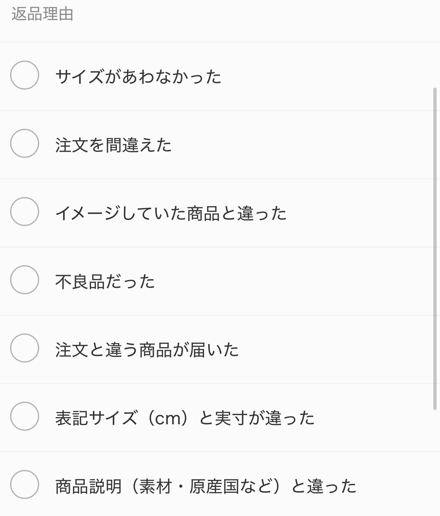The image size is (440, 516).
Task: Click the イメージしていた商品と違った text
Action: (171, 213)
